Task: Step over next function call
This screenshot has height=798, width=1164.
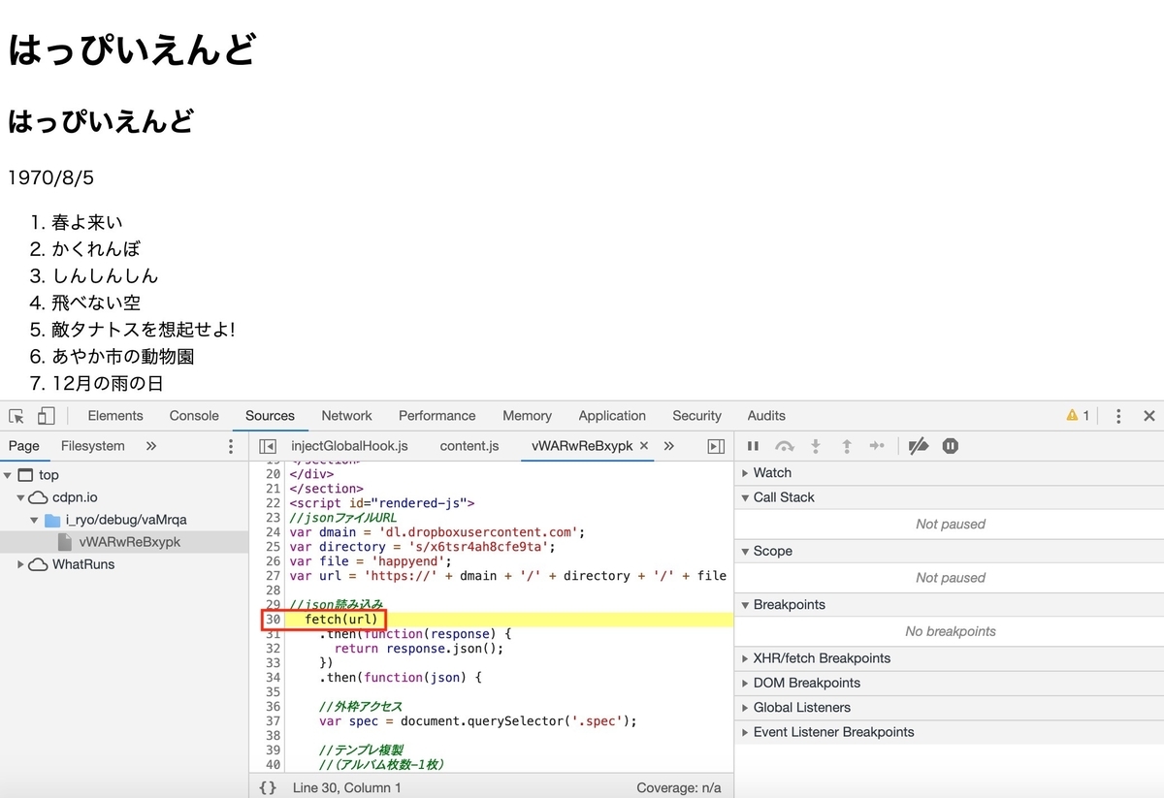Action: [784, 446]
